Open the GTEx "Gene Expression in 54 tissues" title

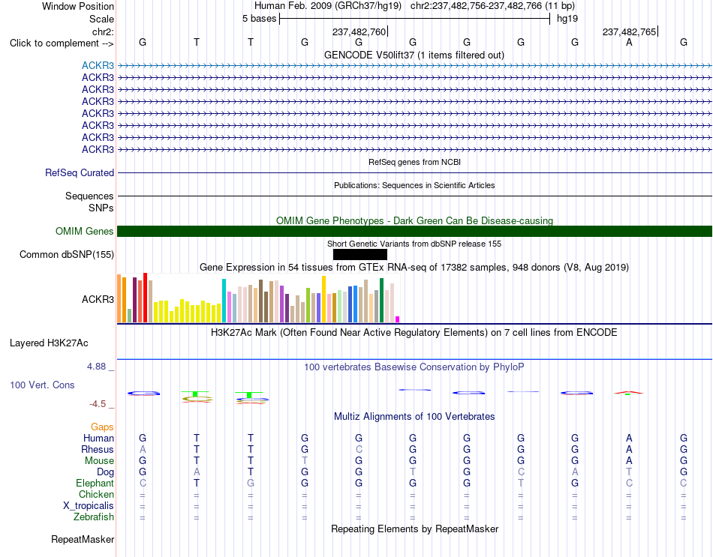click(x=414, y=267)
